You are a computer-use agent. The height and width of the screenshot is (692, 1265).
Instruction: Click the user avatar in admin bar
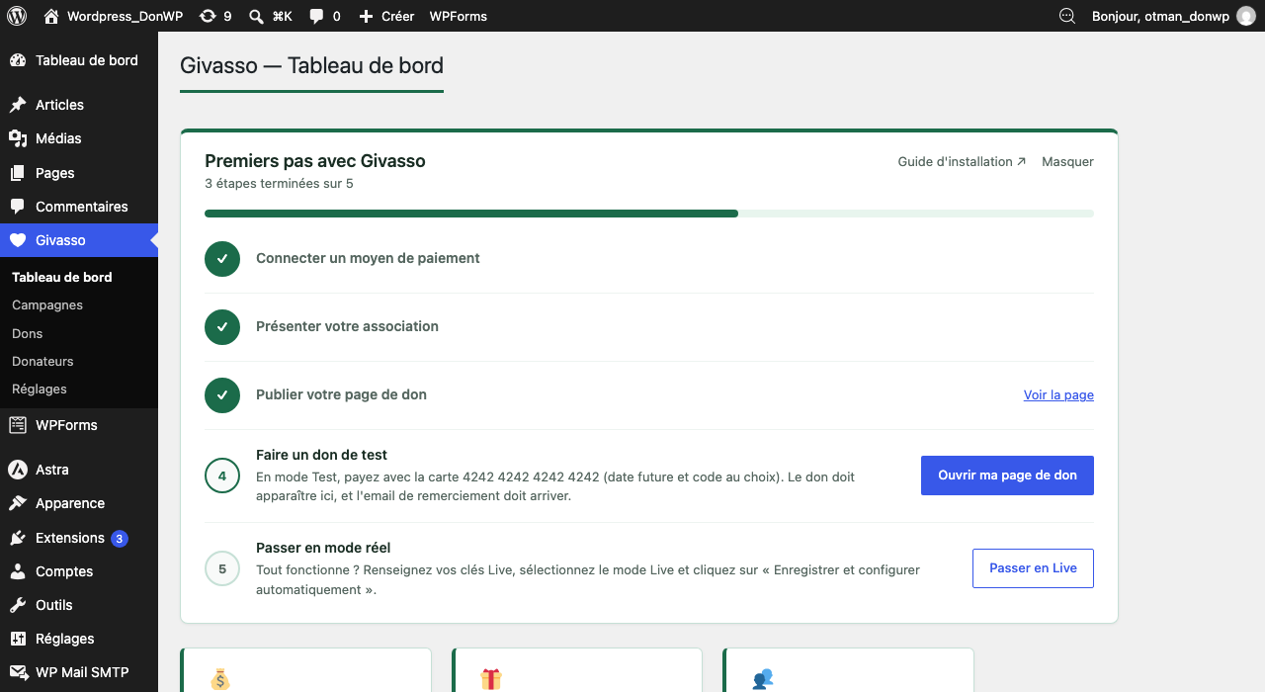point(1246,16)
